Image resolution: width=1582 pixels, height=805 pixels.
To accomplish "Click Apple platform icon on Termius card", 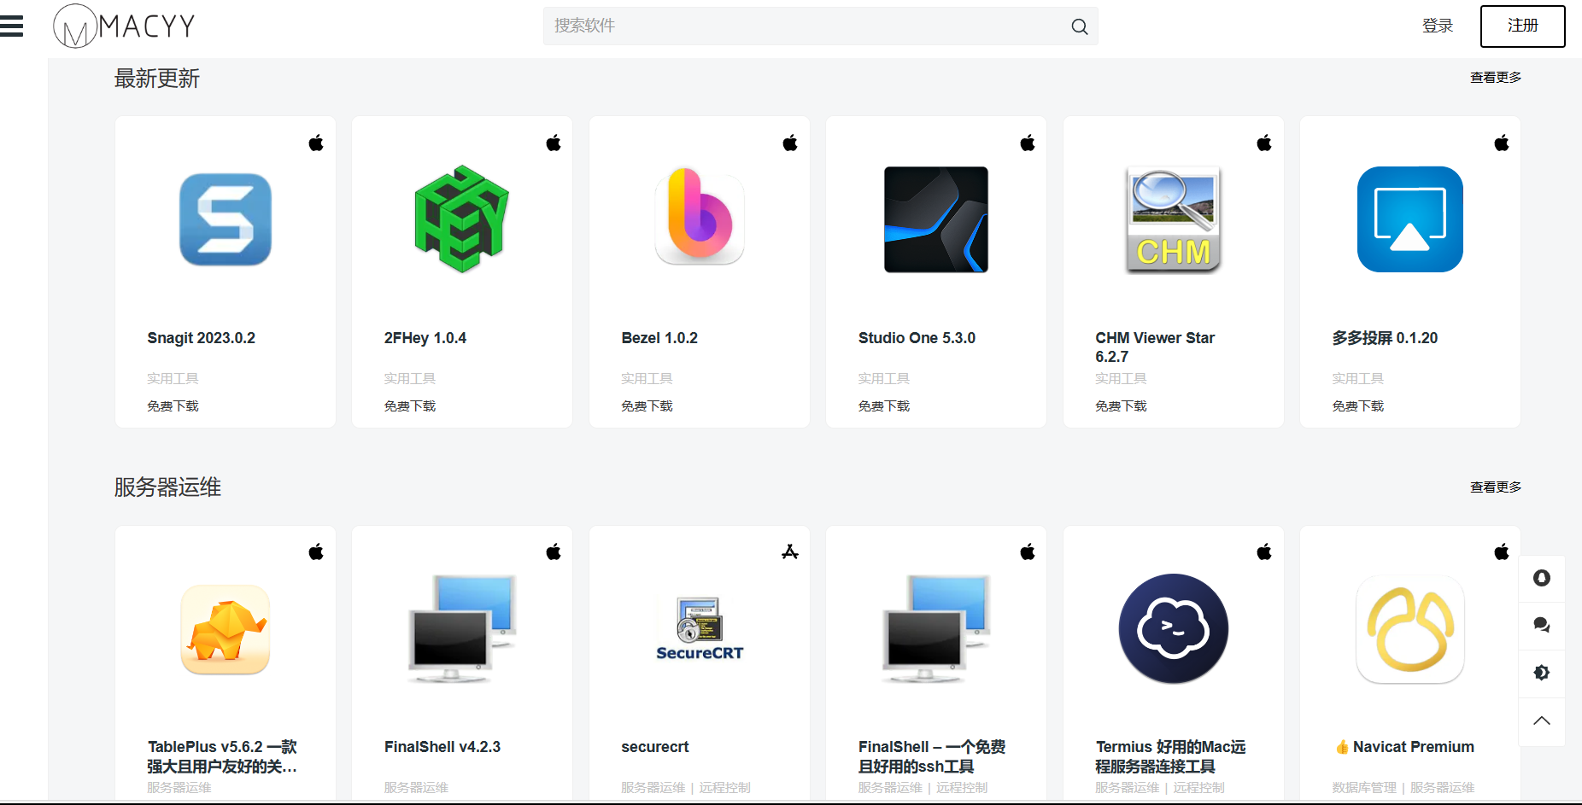I will 1264,552.
